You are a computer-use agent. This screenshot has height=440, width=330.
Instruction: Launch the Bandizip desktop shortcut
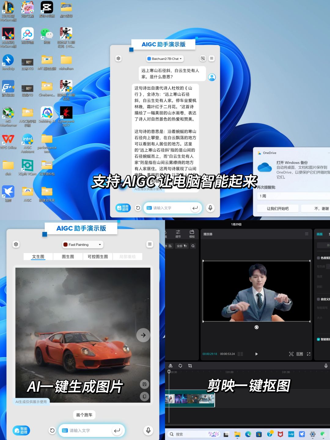click(x=8, y=62)
